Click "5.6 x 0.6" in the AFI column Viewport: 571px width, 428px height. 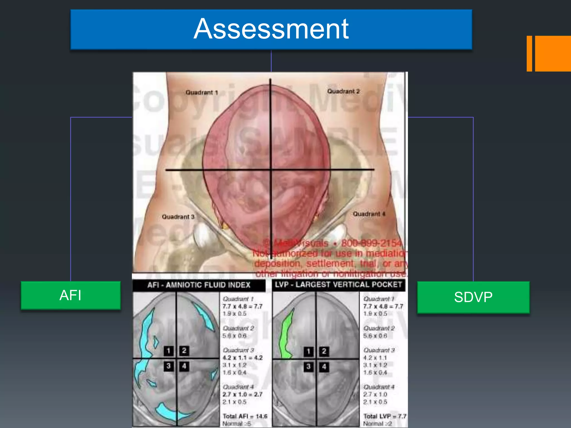pyautogui.click(x=234, y=336)
